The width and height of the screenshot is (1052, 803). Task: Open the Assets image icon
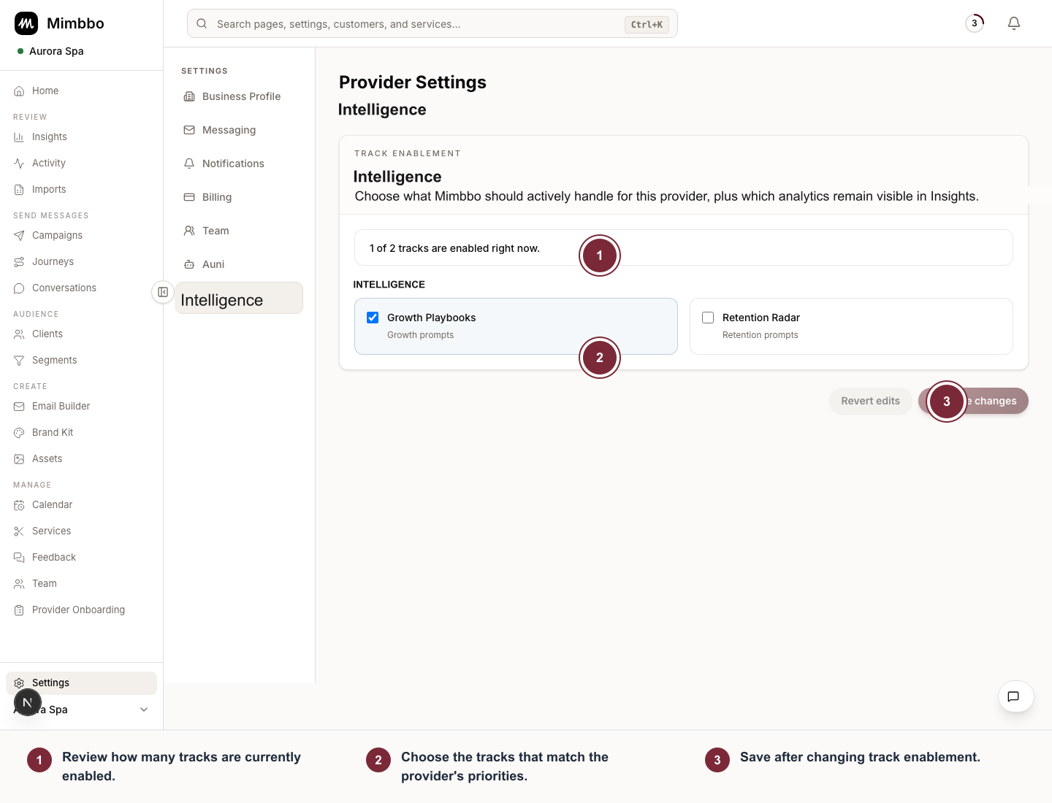pyautogui.click(x=19, y=459)
